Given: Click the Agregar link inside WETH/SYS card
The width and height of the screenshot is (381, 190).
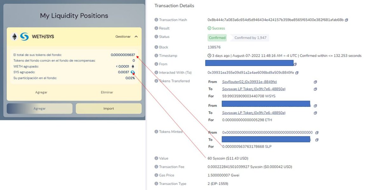Looking at the screenshot, I should point(41,92).
